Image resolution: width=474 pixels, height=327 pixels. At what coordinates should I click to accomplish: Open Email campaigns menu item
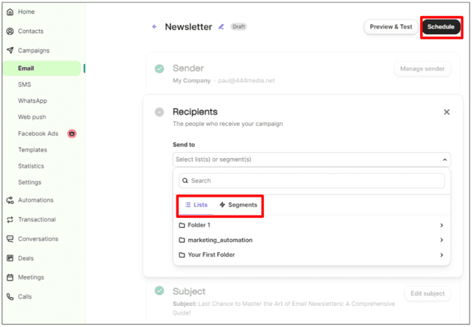coord(42,68)
